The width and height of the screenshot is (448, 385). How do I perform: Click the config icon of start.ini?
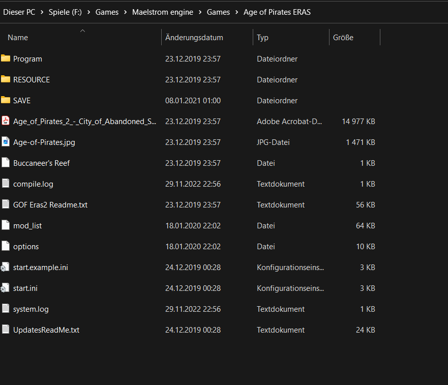tap(5, 288)
